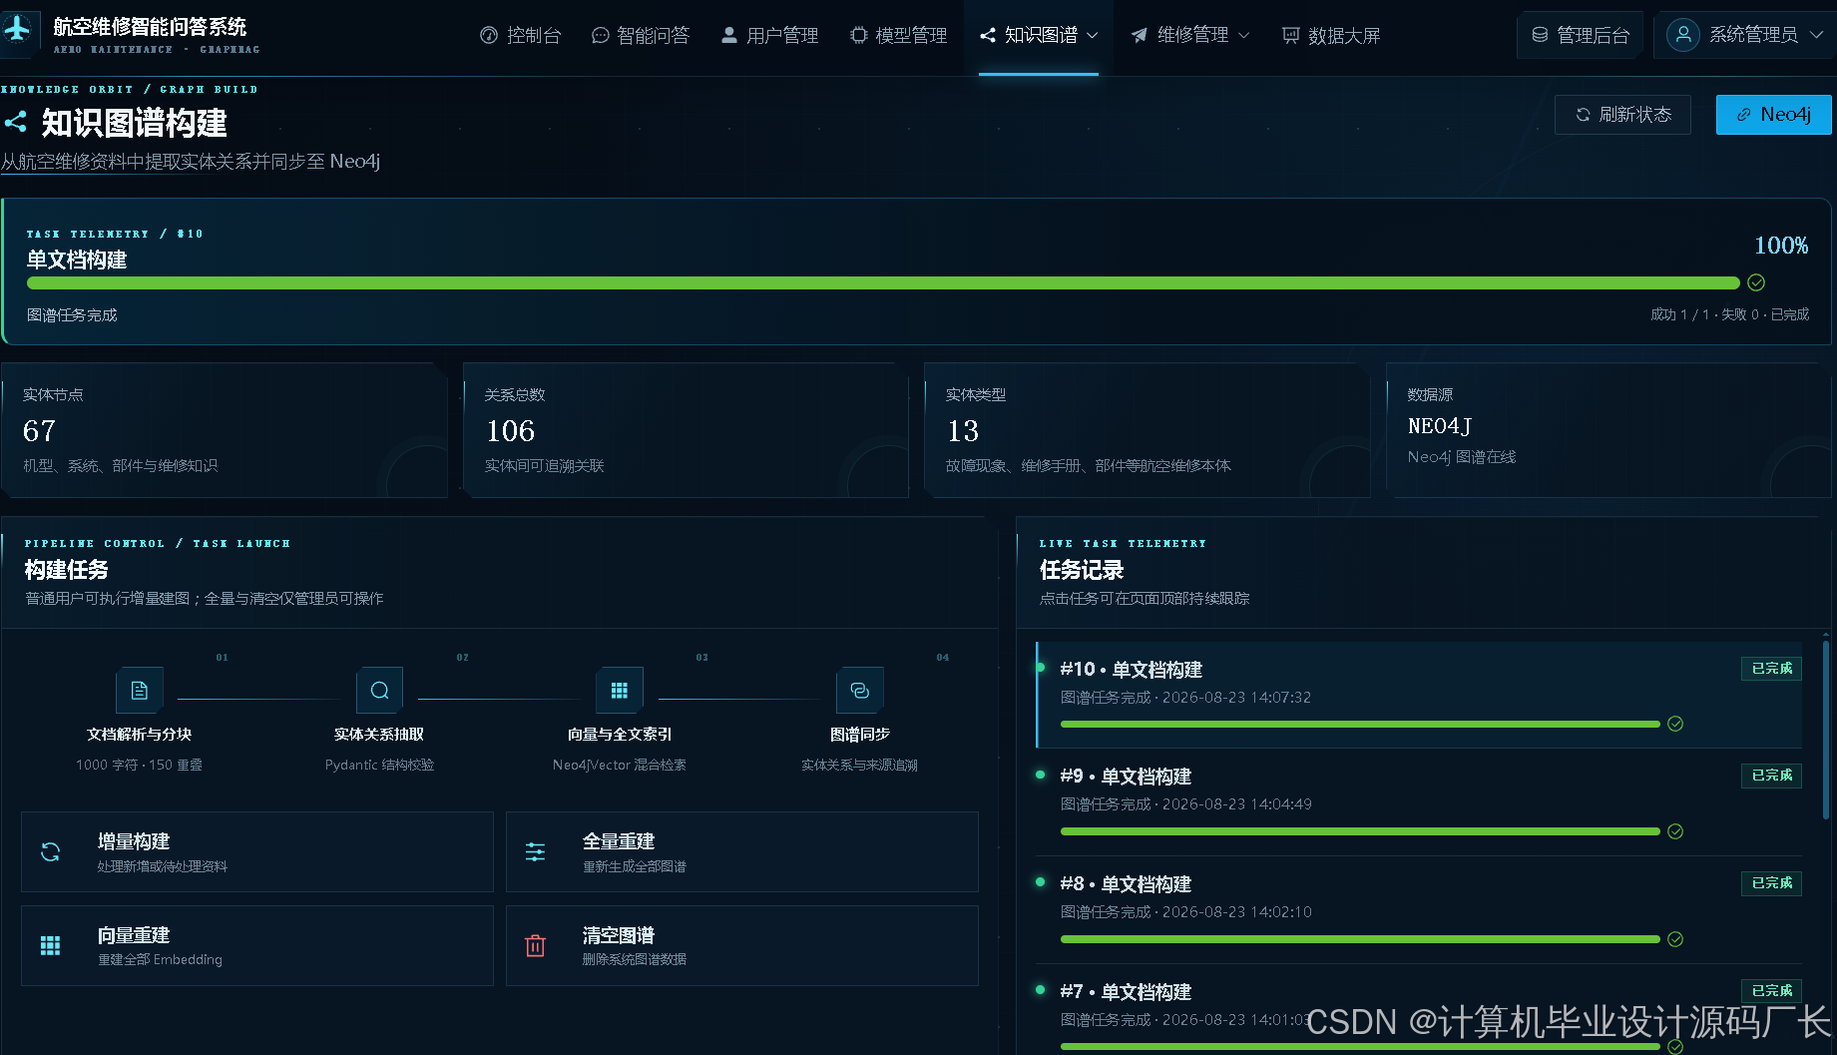
Task: Click the 控制台 gauge icon
Action: pos(489,36)
